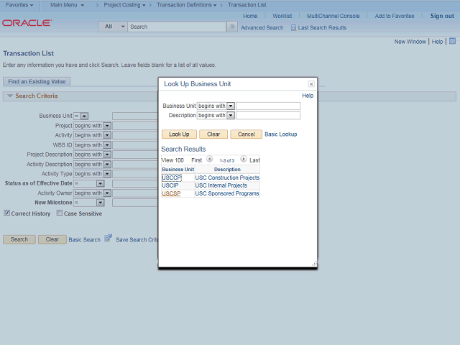
Task: Select USC Construction Projects description
Action: [227, 178]
